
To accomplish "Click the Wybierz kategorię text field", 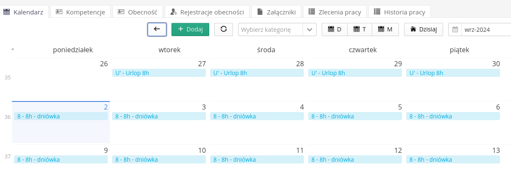I will coord(270,30).
